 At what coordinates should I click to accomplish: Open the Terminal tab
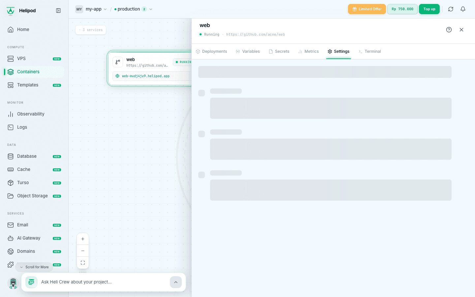click(369, 51)
